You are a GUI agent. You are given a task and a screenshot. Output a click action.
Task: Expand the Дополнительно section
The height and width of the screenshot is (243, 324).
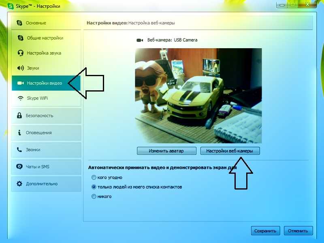[46, 183]
